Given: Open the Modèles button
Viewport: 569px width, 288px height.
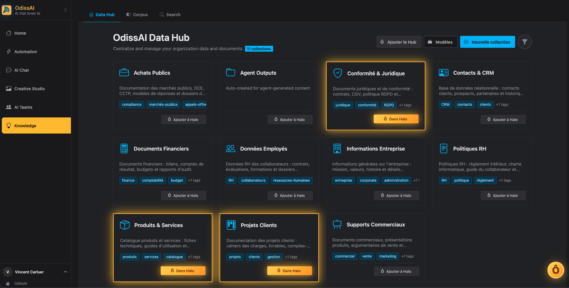Looking at the screenshot, I should (x=440, y=42).
